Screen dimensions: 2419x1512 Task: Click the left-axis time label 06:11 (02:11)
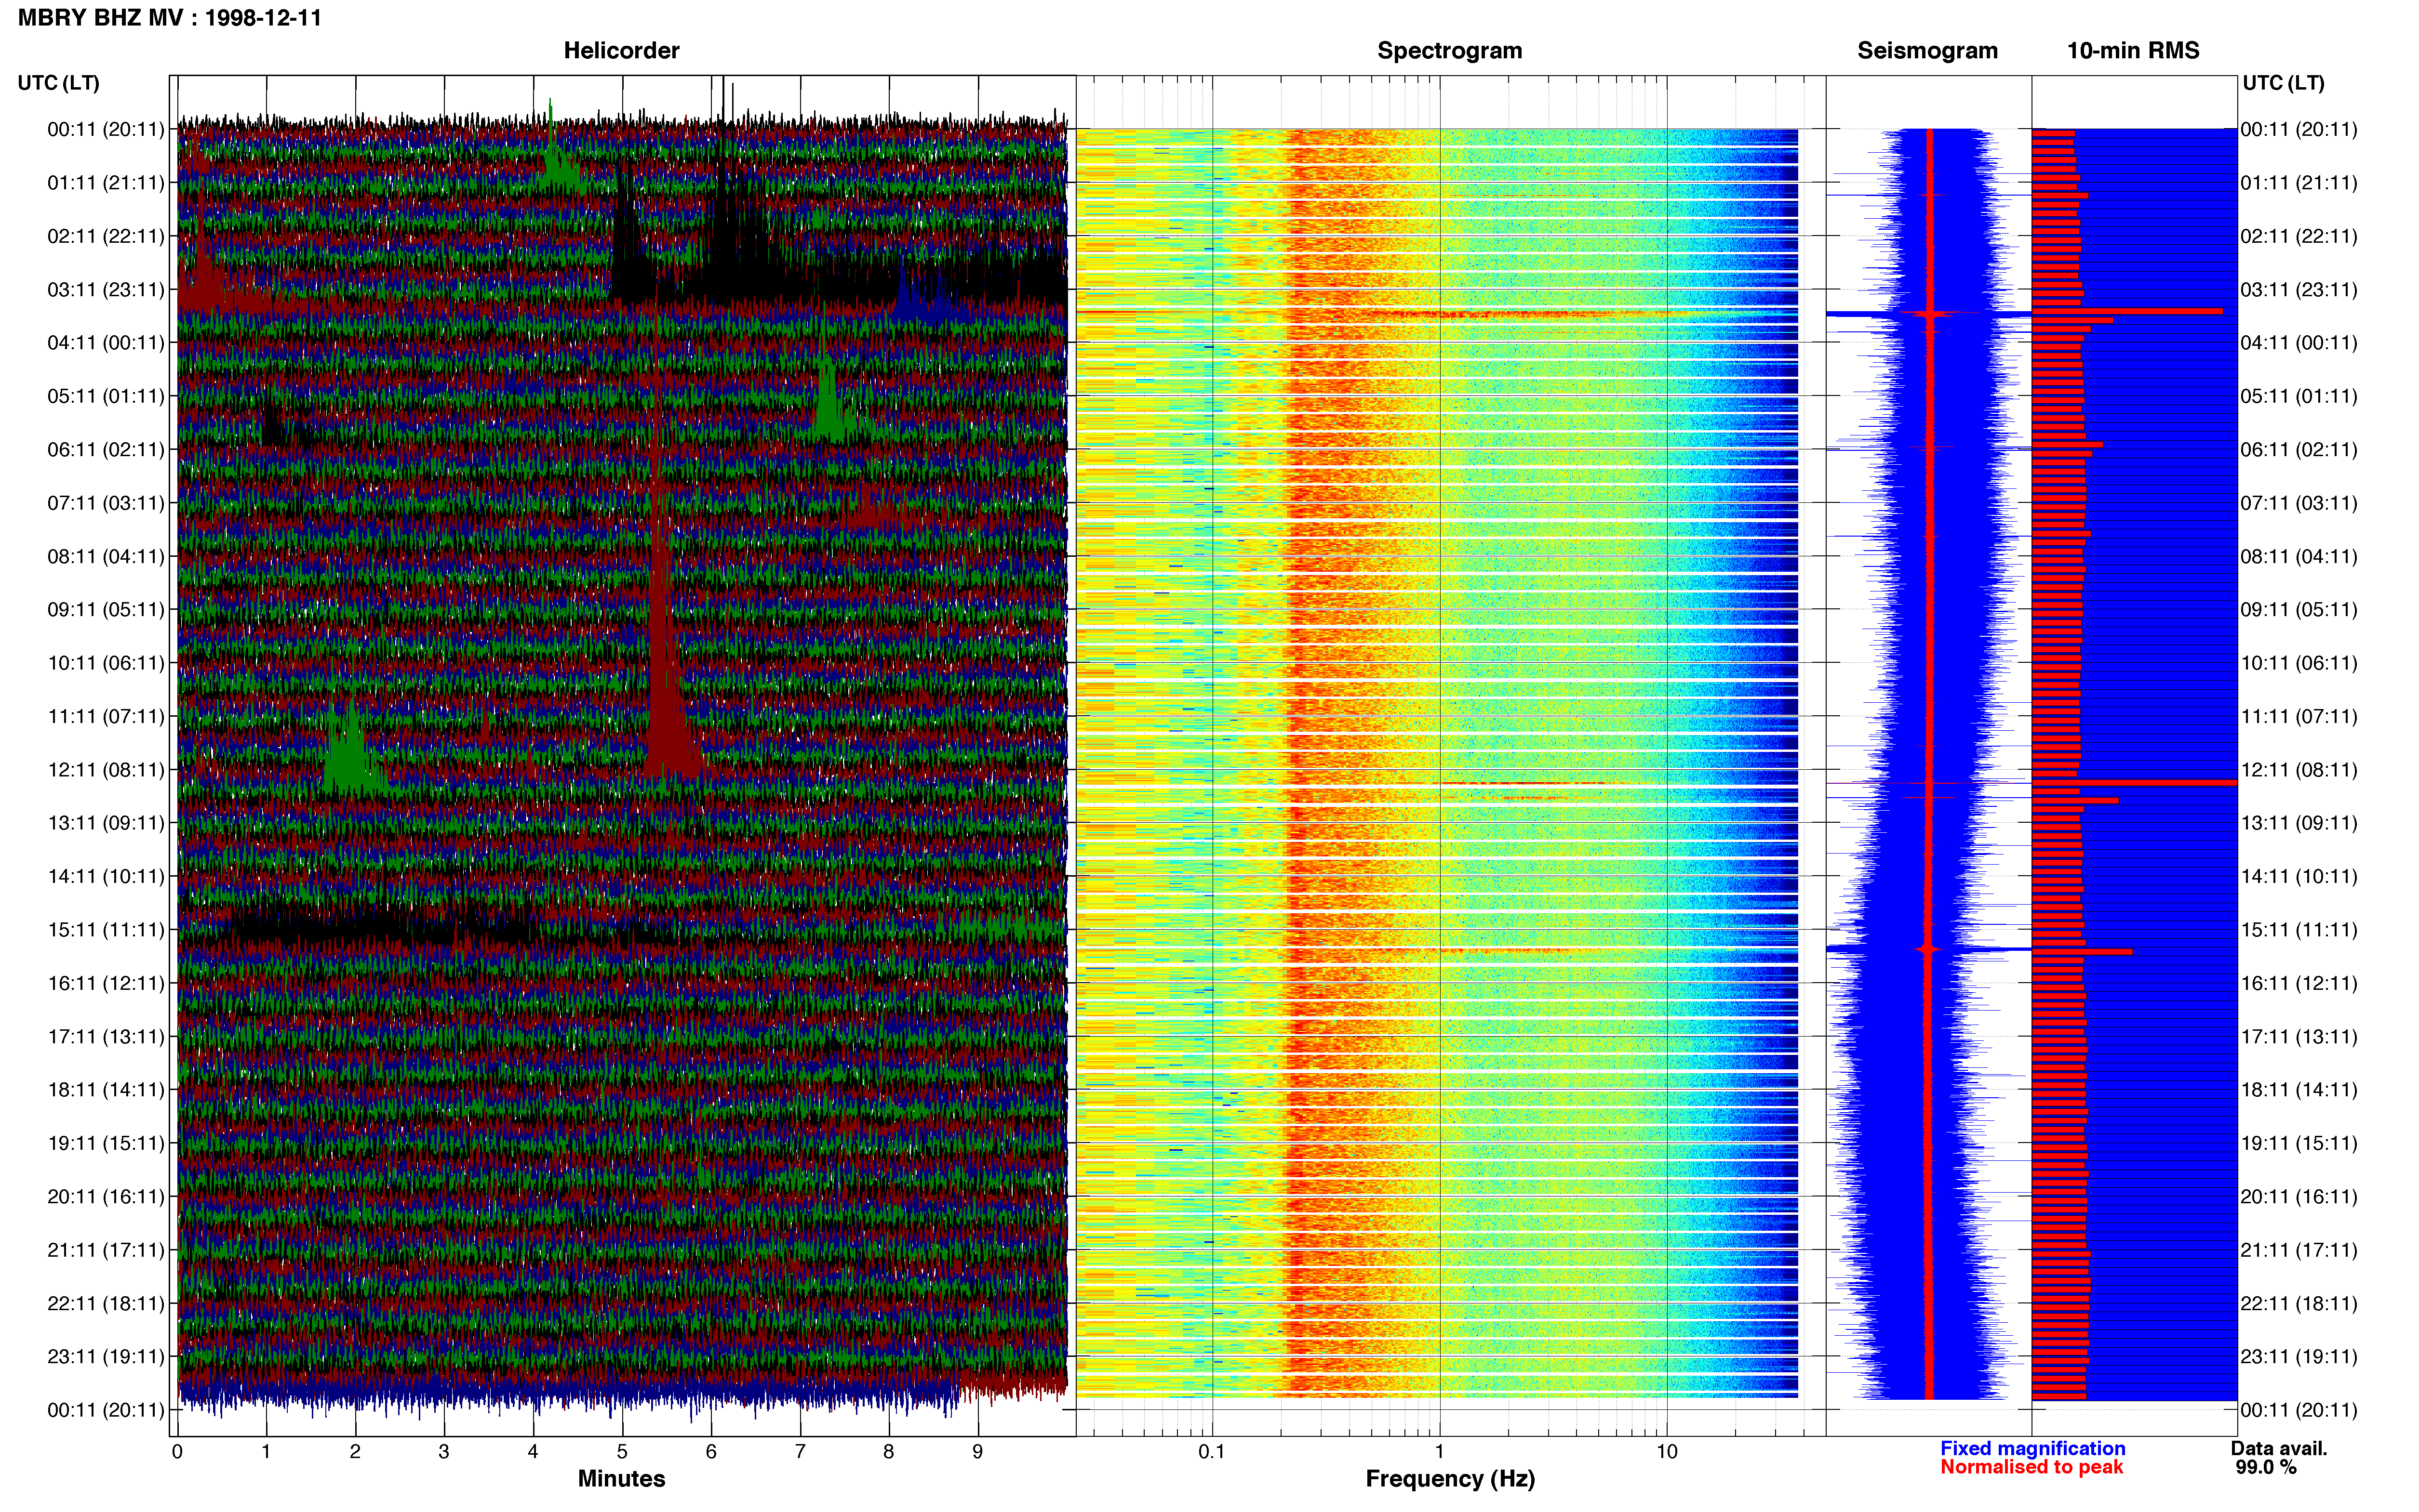[x=105, y=450]
